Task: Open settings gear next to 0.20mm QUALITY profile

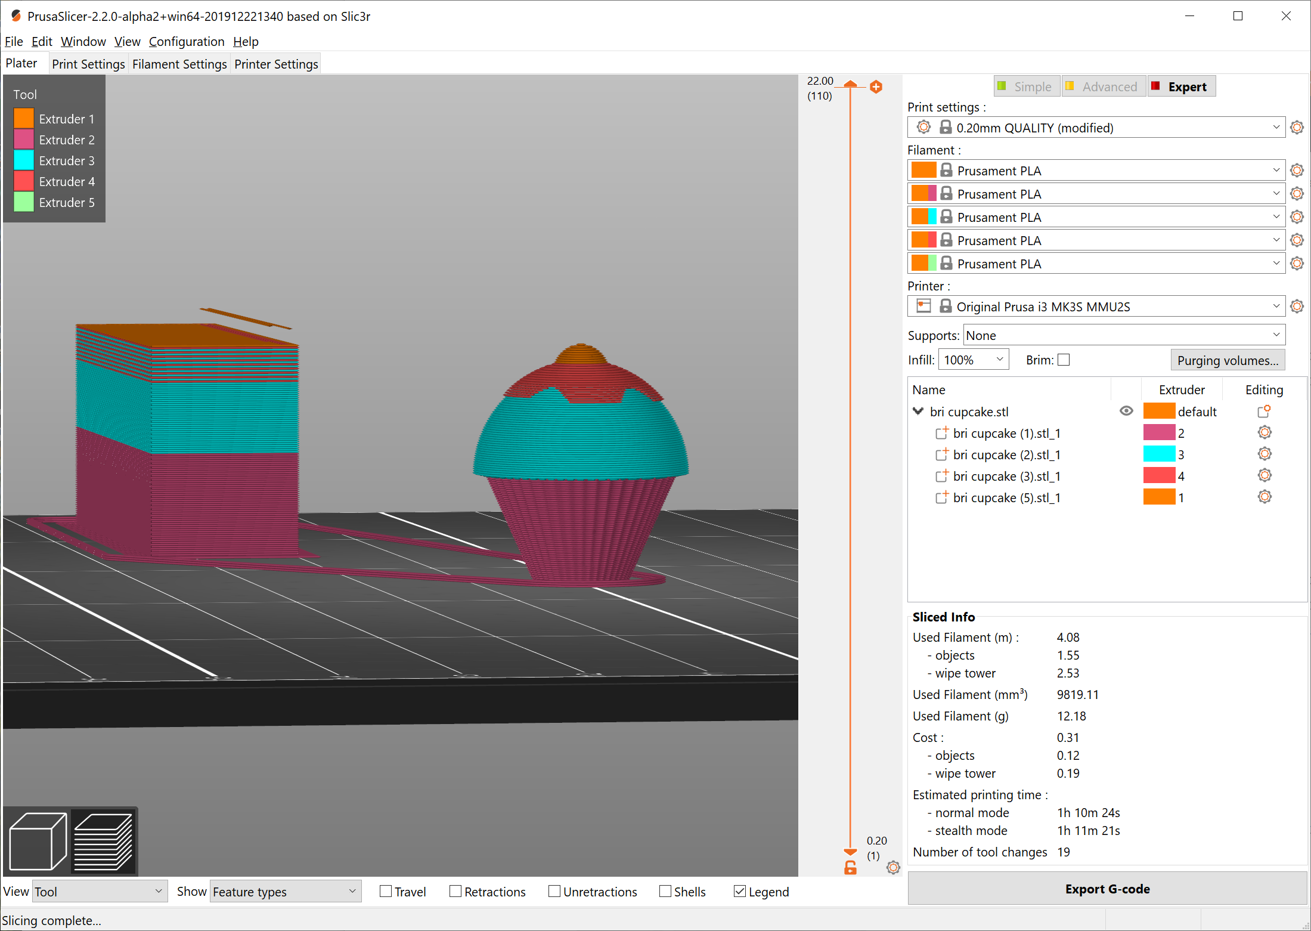Action: click(x=1297, y=127)
